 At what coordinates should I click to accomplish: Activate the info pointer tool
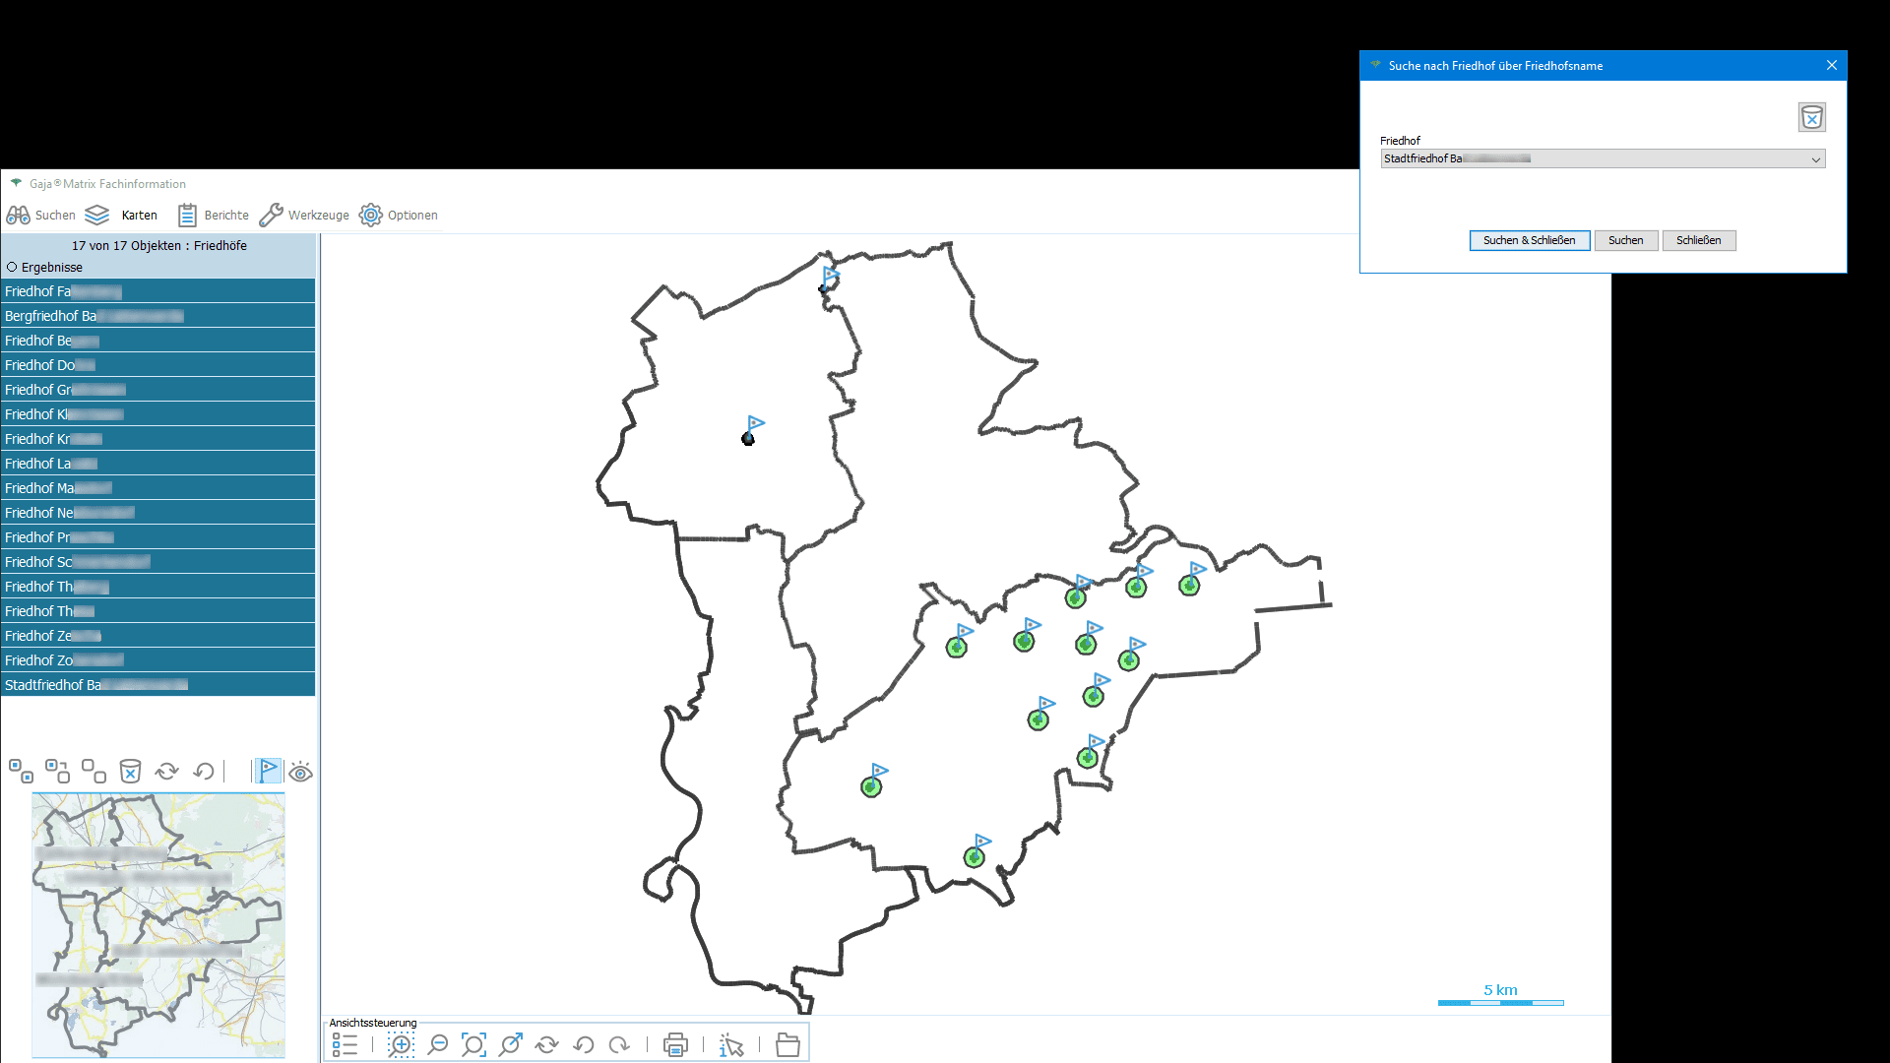tap(731, 1045)
